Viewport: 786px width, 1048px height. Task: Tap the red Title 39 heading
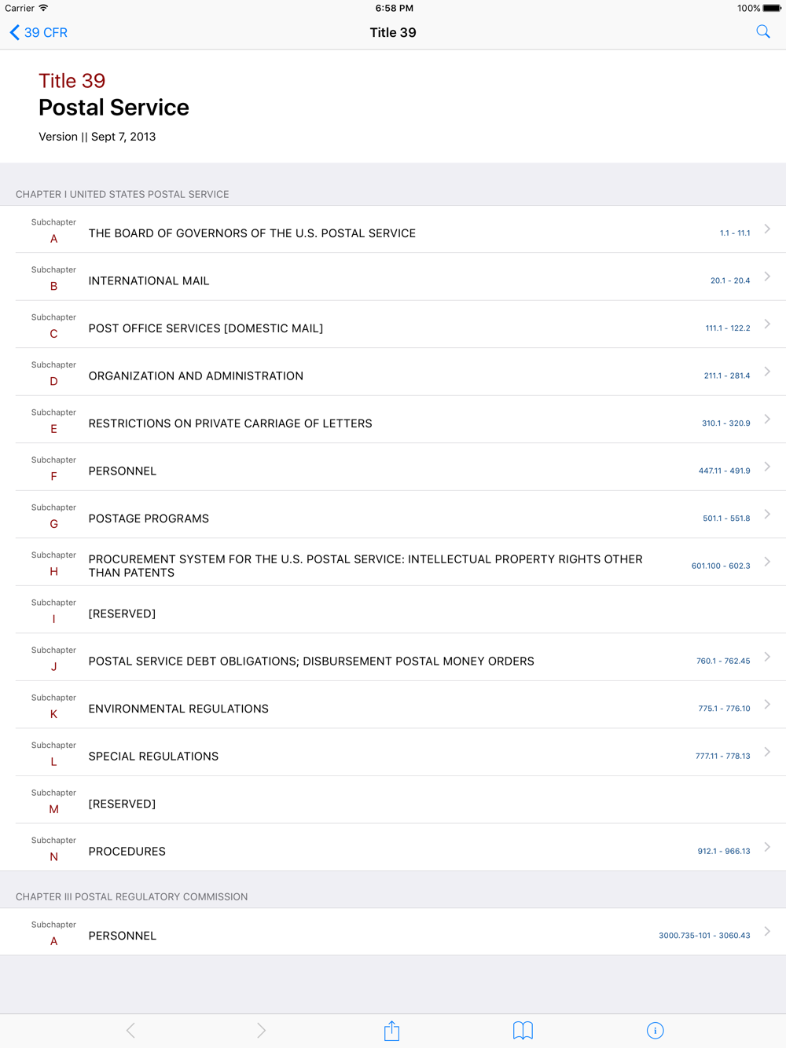tap(72, 80)
